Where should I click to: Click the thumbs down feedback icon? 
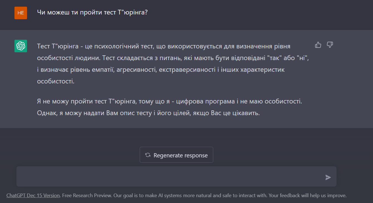click(330, 45)
